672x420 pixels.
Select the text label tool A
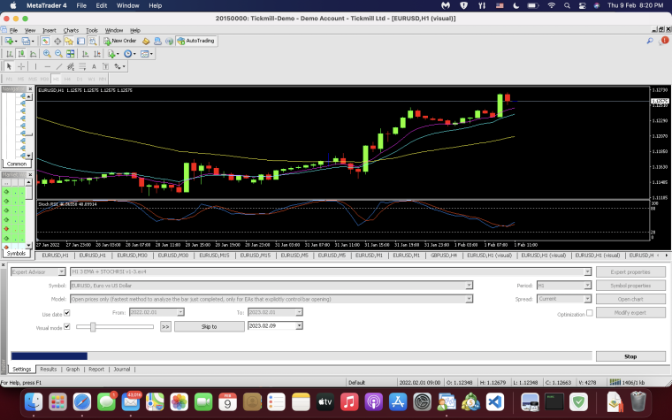point(94,66)
